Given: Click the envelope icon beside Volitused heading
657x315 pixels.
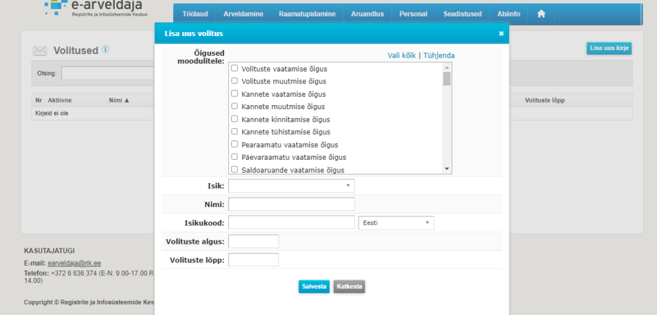Looking at the screenshot, I should [40, 51].
